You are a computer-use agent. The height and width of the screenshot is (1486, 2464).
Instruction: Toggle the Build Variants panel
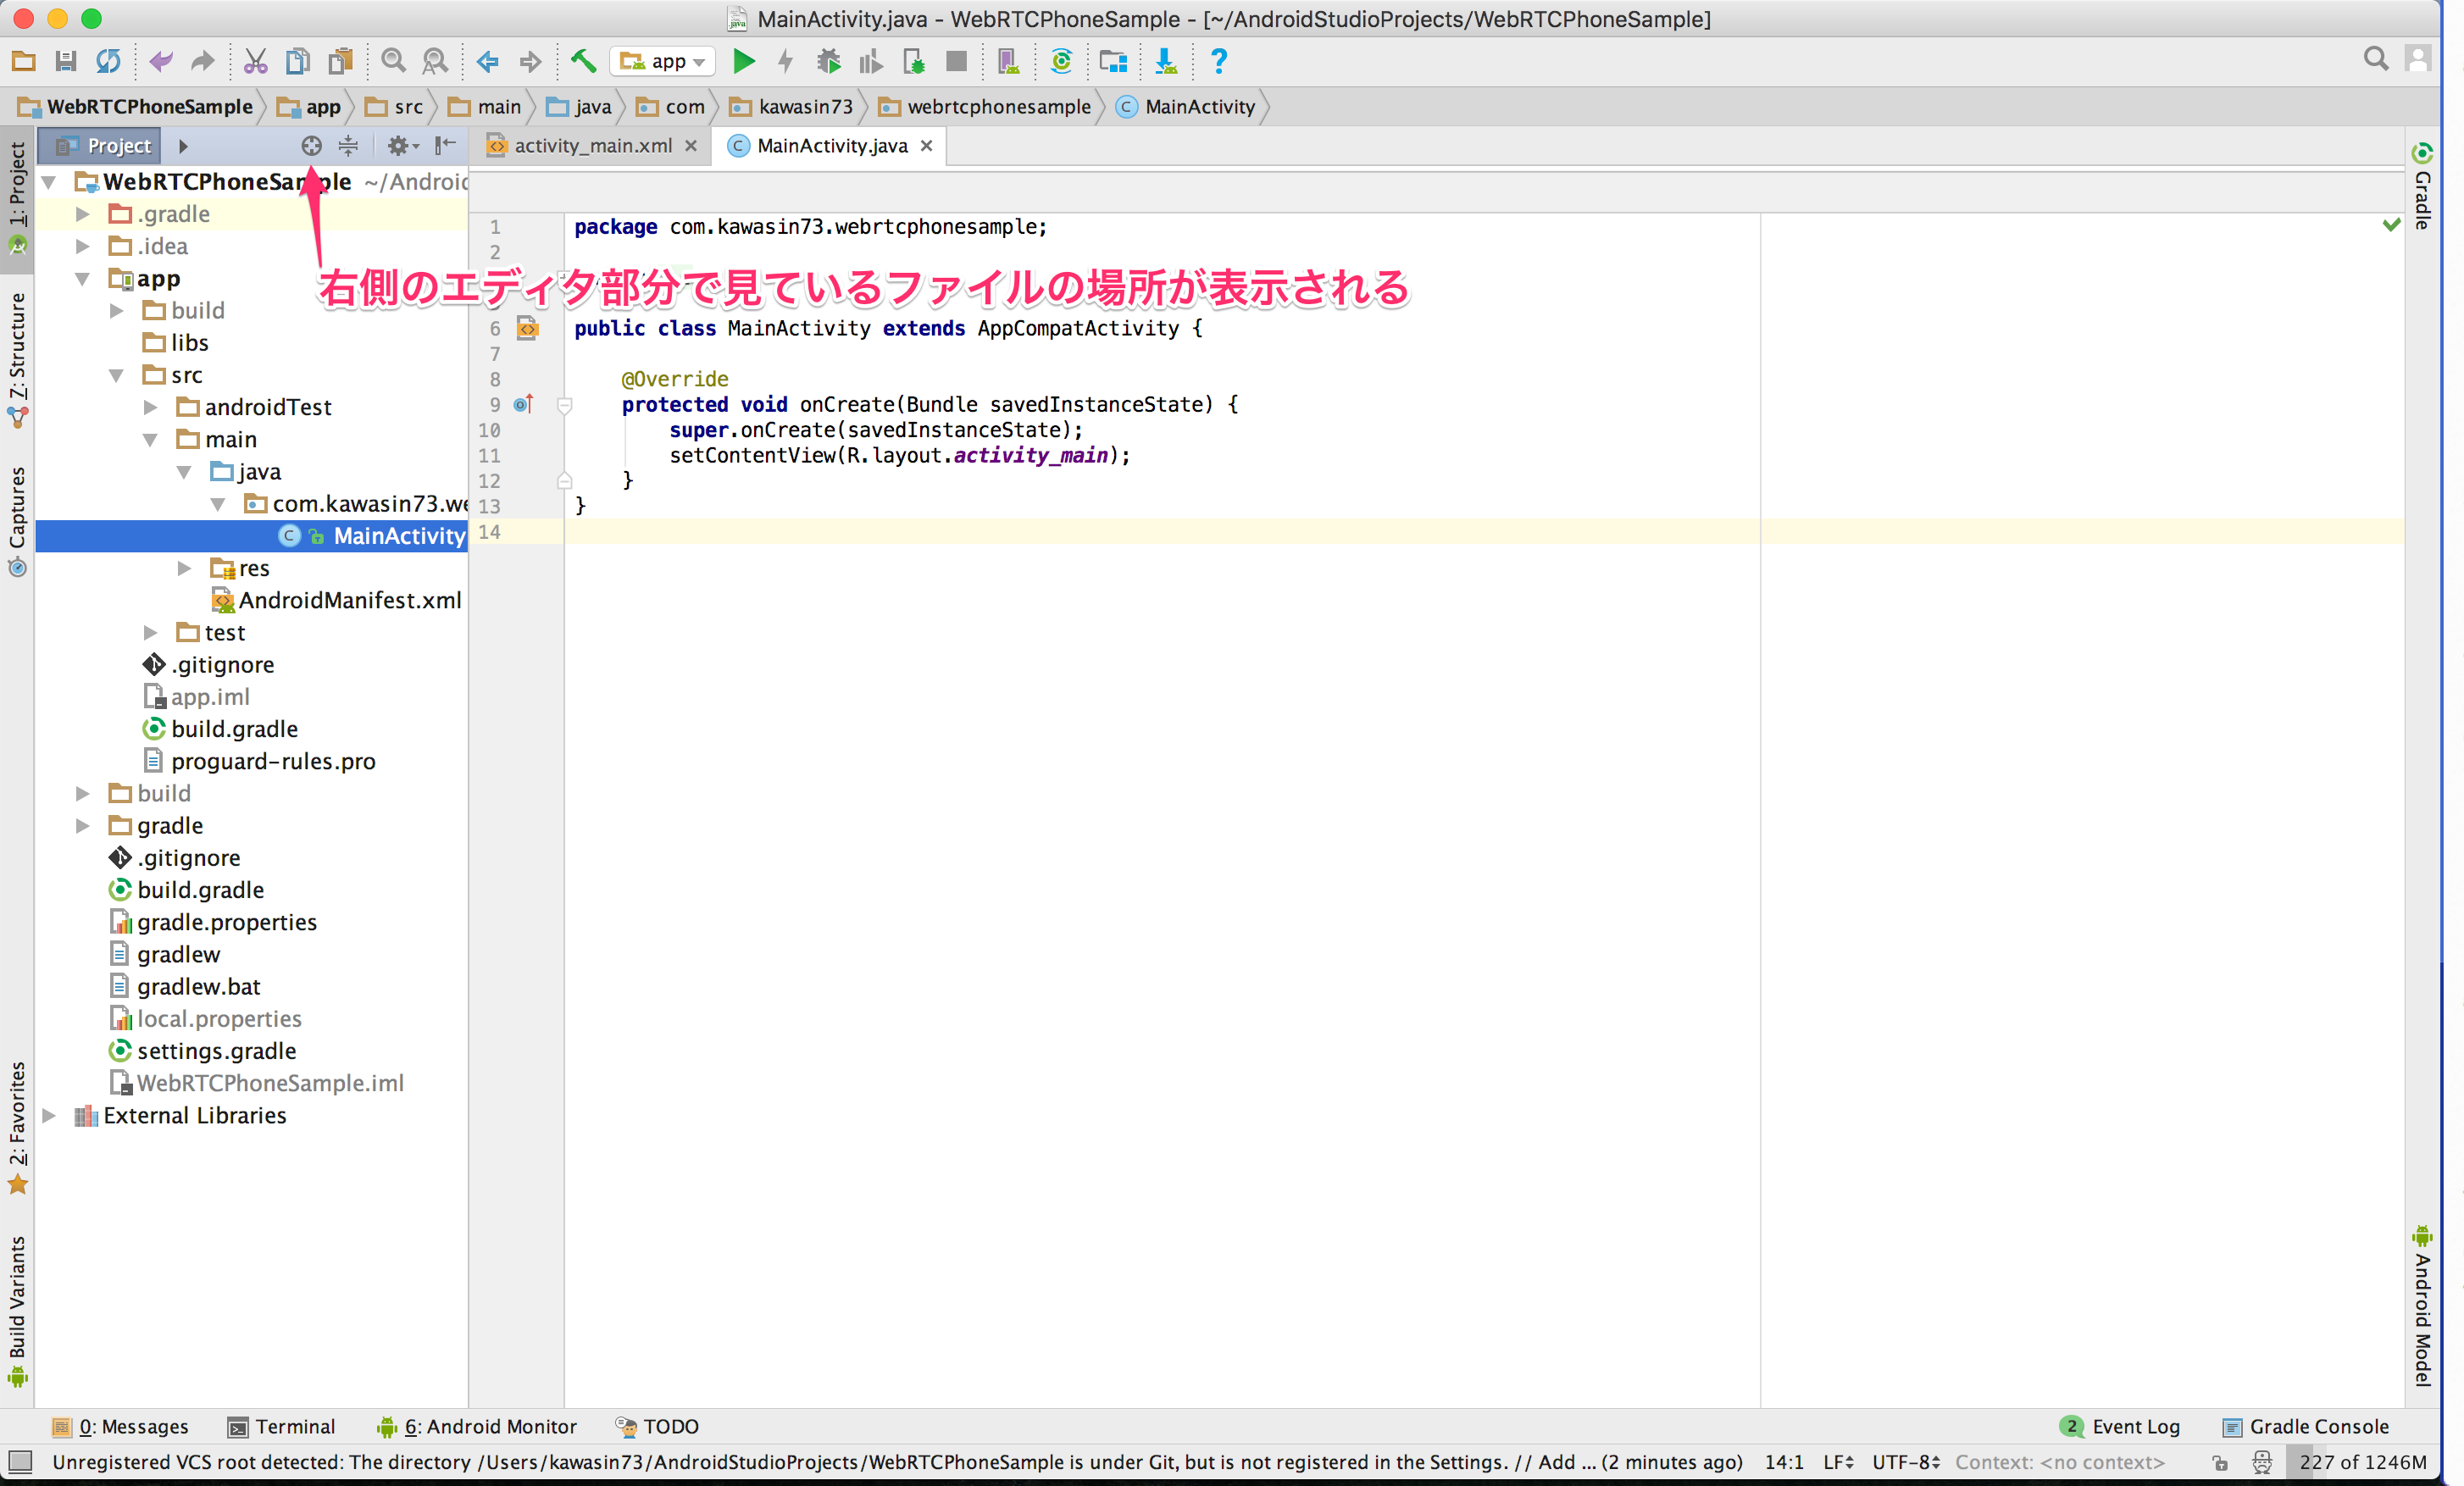point(17,1310)
